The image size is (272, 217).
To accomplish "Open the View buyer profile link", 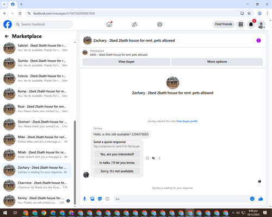I will tap(187, 121).
